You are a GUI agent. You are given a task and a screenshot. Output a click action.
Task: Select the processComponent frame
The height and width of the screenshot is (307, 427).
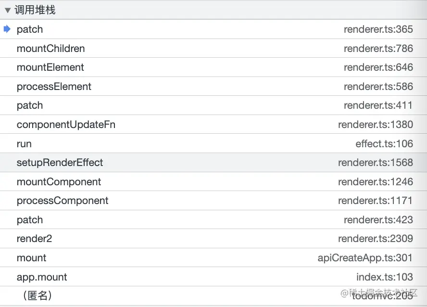pos(63,201)
